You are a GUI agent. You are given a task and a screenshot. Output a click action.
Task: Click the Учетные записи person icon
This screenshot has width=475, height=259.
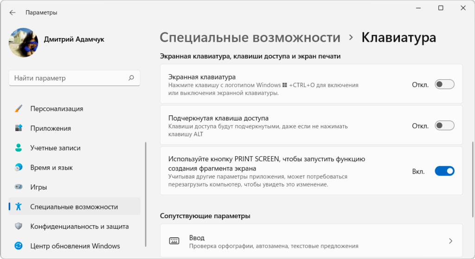click(x=19, y=148)
